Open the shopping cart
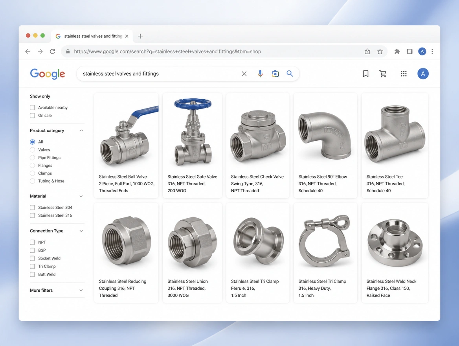 click(x=383, y=74)
